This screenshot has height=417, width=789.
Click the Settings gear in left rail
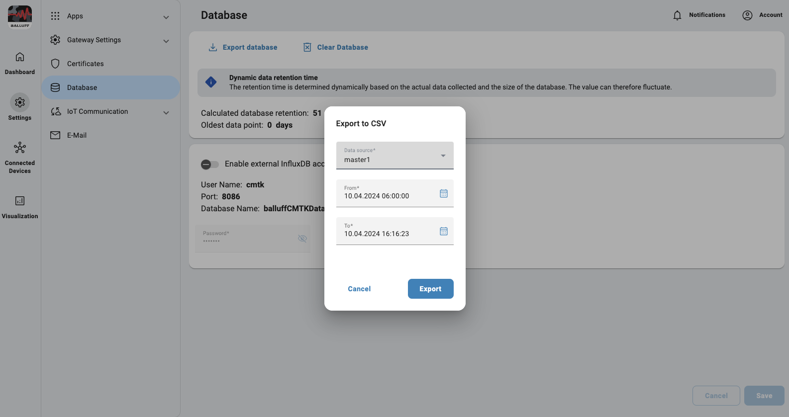20,102
